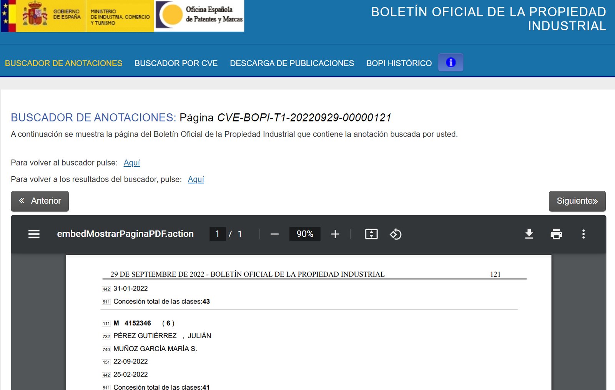
Task: Open the Buscador de Anotaciones tab
Action: pos(63,63)
